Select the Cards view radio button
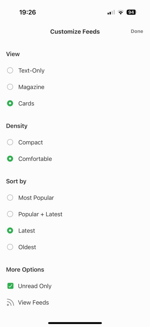The width and height of the screenshot is (150, 327). [x=10, y=103]
